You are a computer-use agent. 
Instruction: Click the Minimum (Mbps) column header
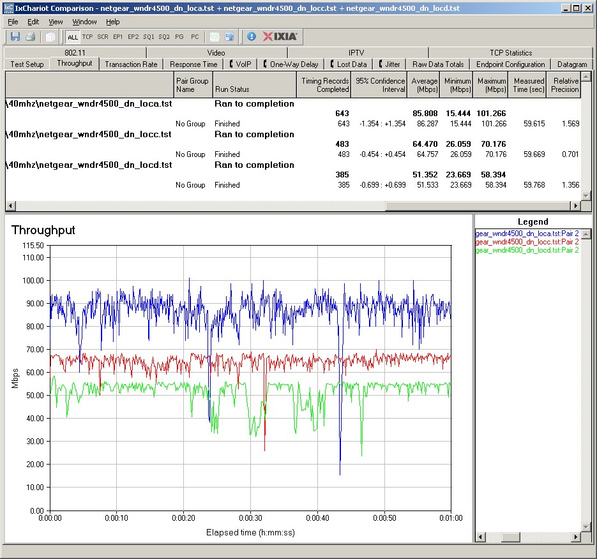point(456,85)
